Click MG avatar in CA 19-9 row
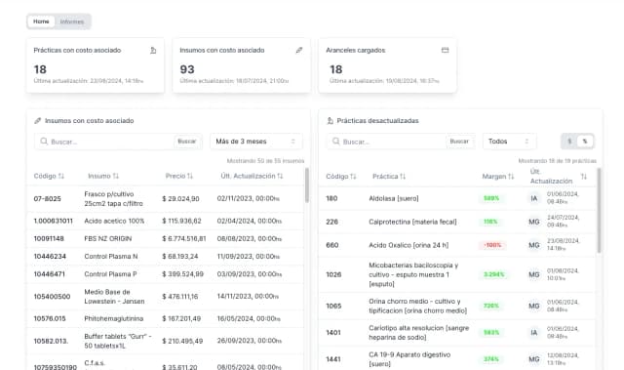 [534, 359]
